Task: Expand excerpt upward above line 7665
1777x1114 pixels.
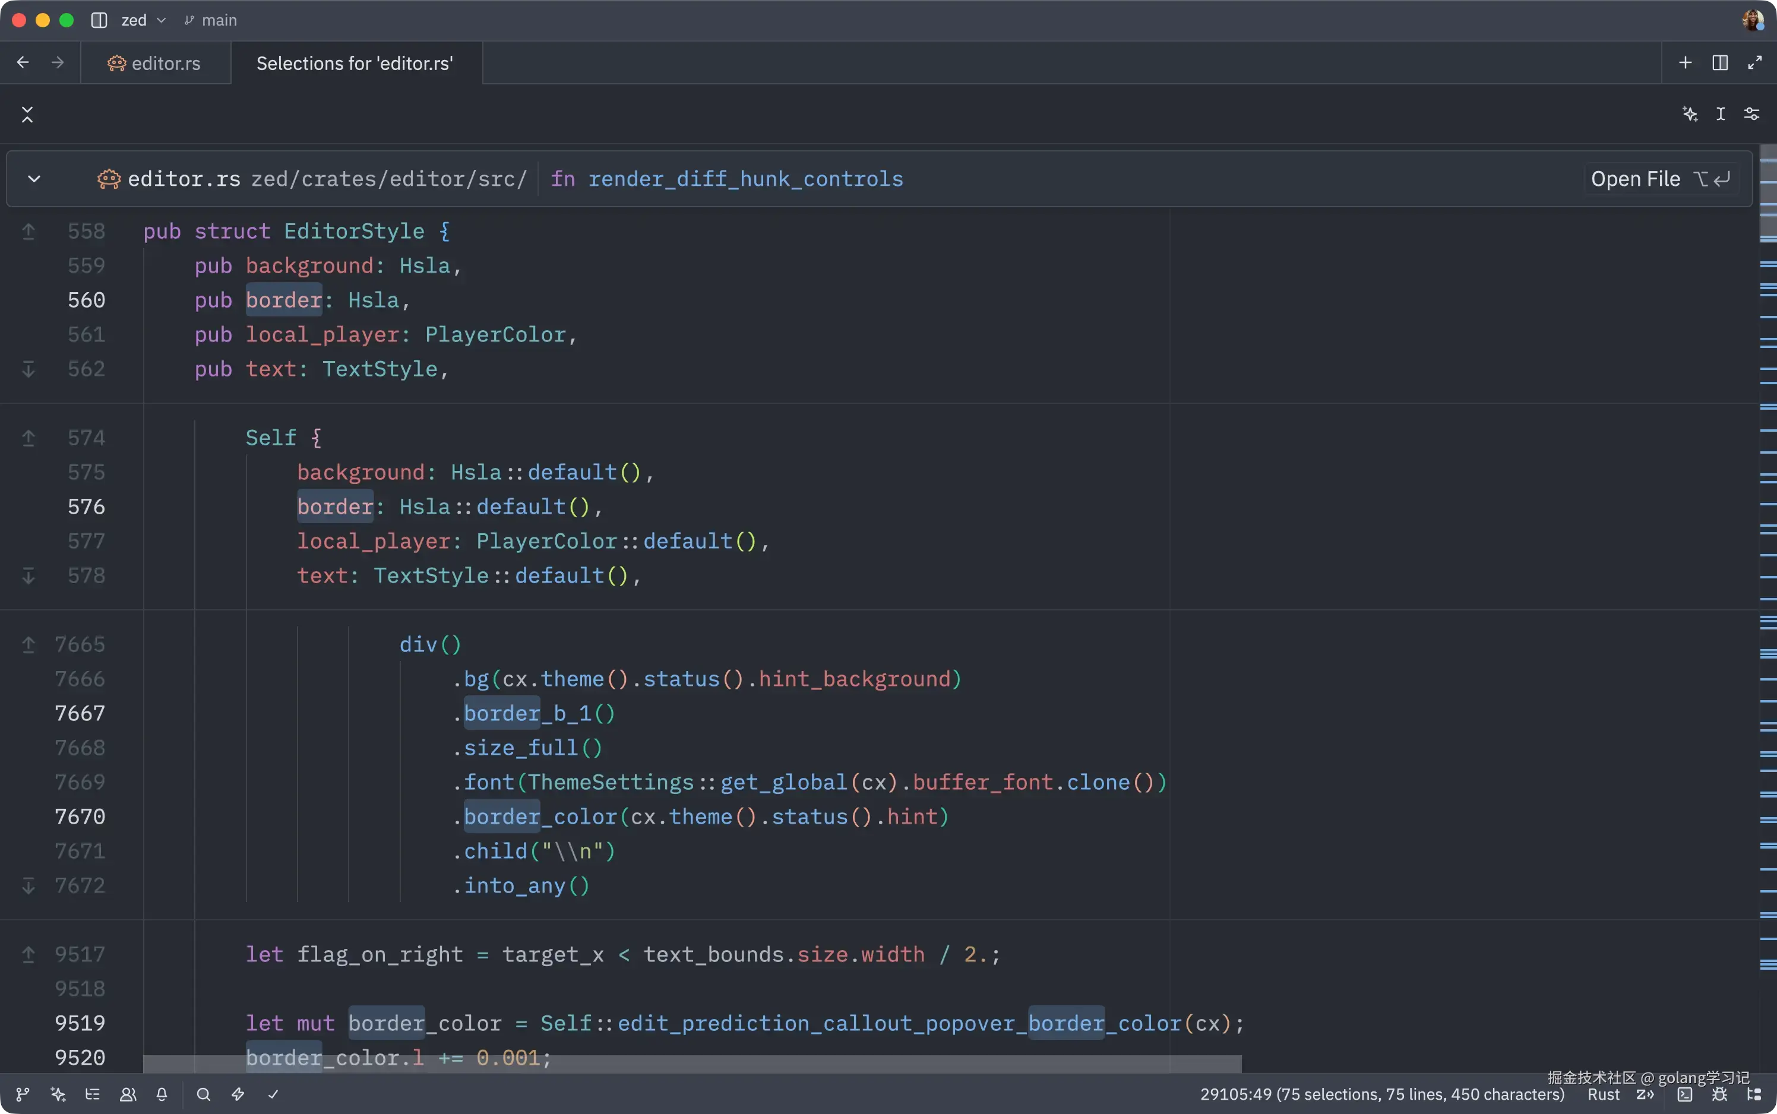Action: (29, 645)
